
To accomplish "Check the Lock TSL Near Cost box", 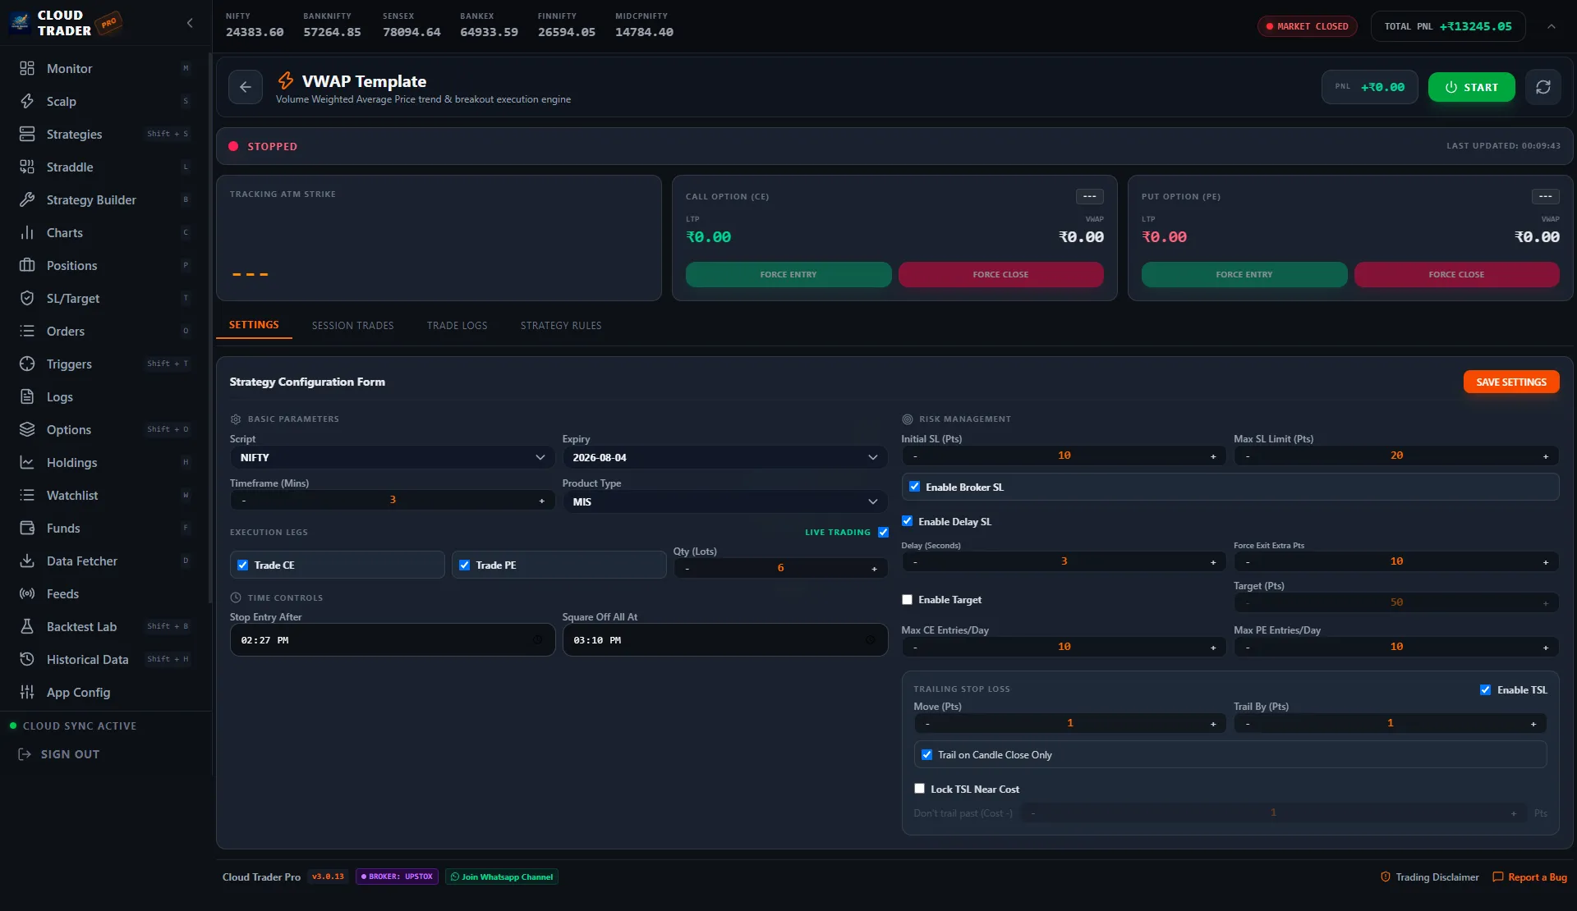I will [919, 789].
